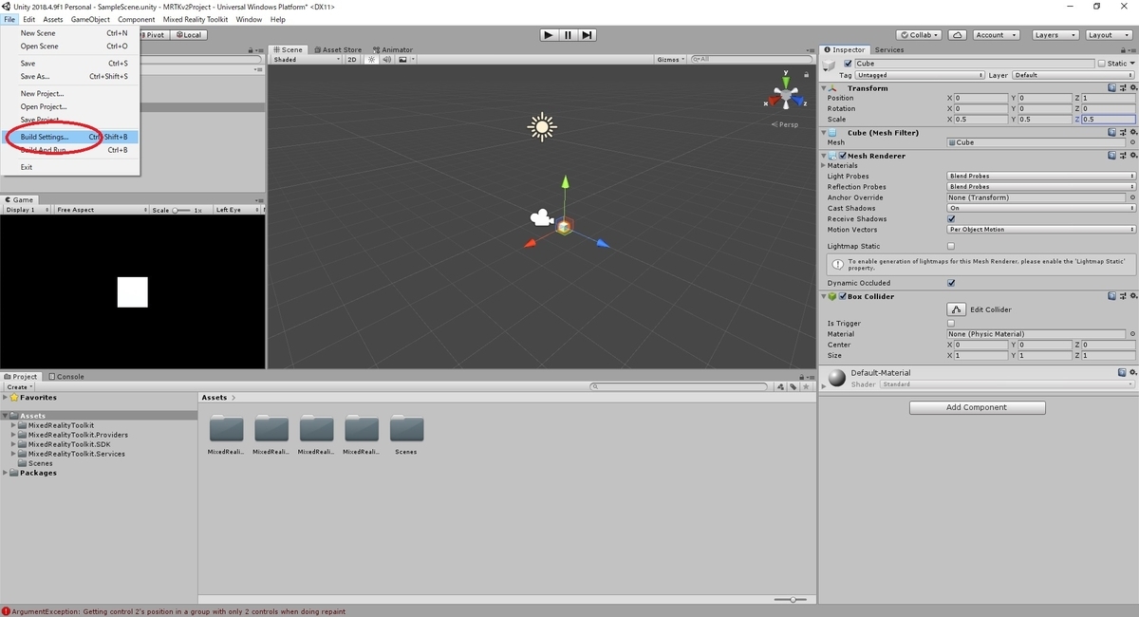
Task: Click the Pause button in toolbar
Action: tap(568, 35)
